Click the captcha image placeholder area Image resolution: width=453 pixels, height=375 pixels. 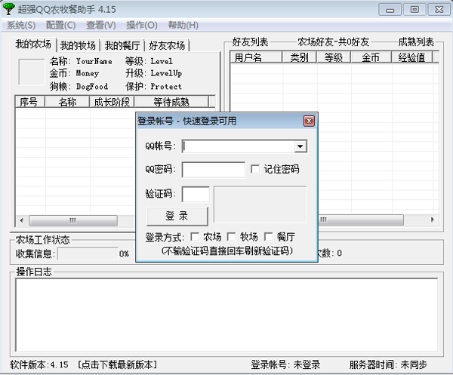260,204
